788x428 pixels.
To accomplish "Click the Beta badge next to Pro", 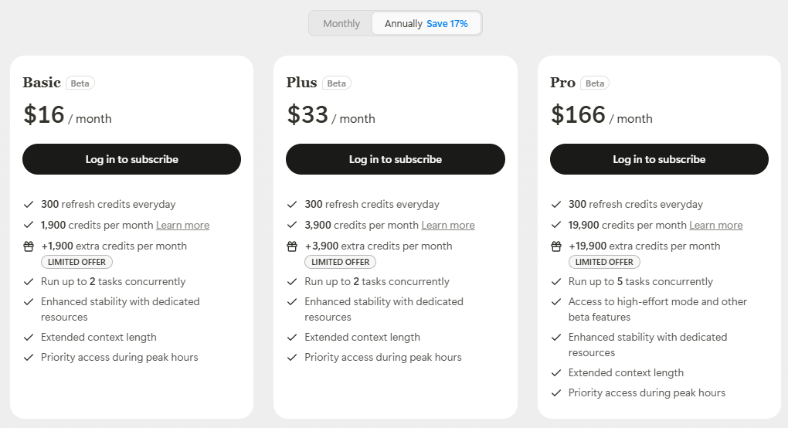I will pos(595,83).
